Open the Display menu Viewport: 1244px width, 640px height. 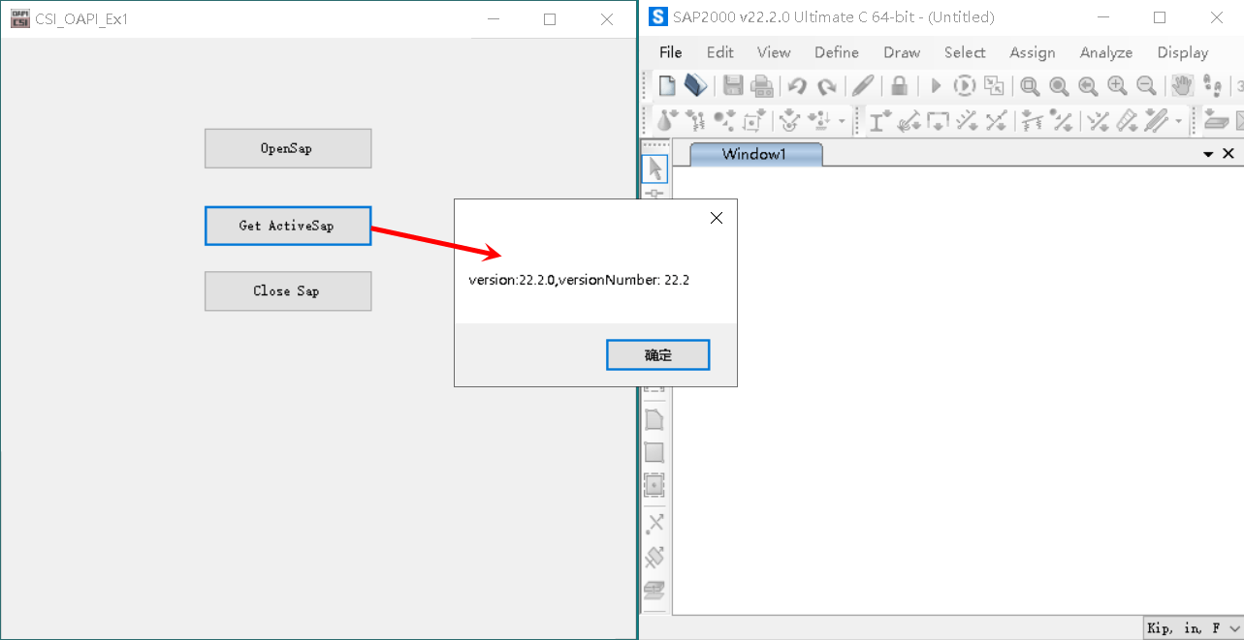(x=1183, y=52)
